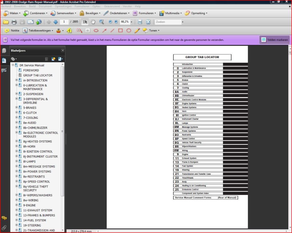
Task: Click the bookmarks panel vertical scrollbar
Action: coord(63,131)
